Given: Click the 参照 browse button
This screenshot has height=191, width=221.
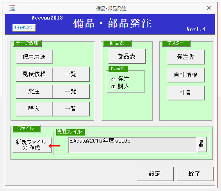Looking at the screenshot, I should pyautogui.click(x=201, y=145).
